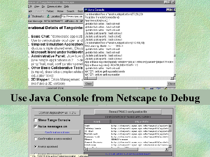Click the Forward toolbar button
Image resolution: width=210 pixels, height=157 pixels.
(x=40, y=11)
